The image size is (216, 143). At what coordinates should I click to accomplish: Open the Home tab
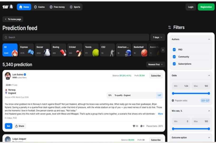click(24, 7)
